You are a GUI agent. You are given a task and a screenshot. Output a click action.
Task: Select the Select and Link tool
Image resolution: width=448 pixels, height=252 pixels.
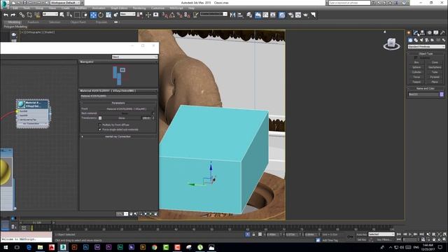pyautogui.click(x=22, y=15)
